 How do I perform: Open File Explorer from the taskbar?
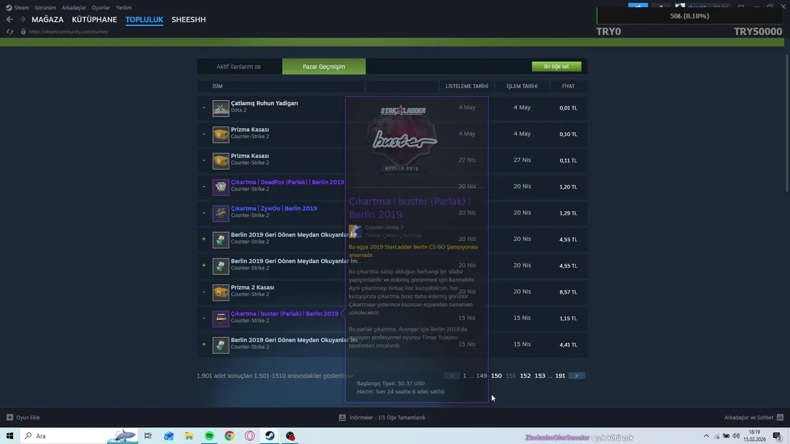[x=189, y=436]
